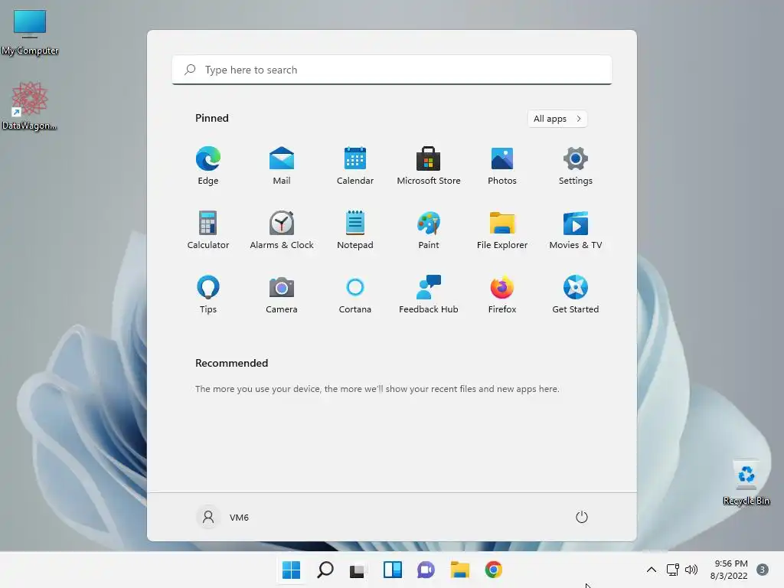Viewport: 784px width, 588px height.
Task: Select the My Computer desktop icon
Action: [30, 32]
